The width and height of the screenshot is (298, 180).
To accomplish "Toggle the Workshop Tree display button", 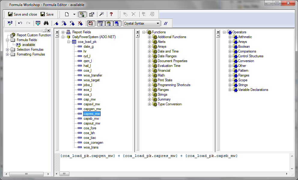I will pos(82,14).
